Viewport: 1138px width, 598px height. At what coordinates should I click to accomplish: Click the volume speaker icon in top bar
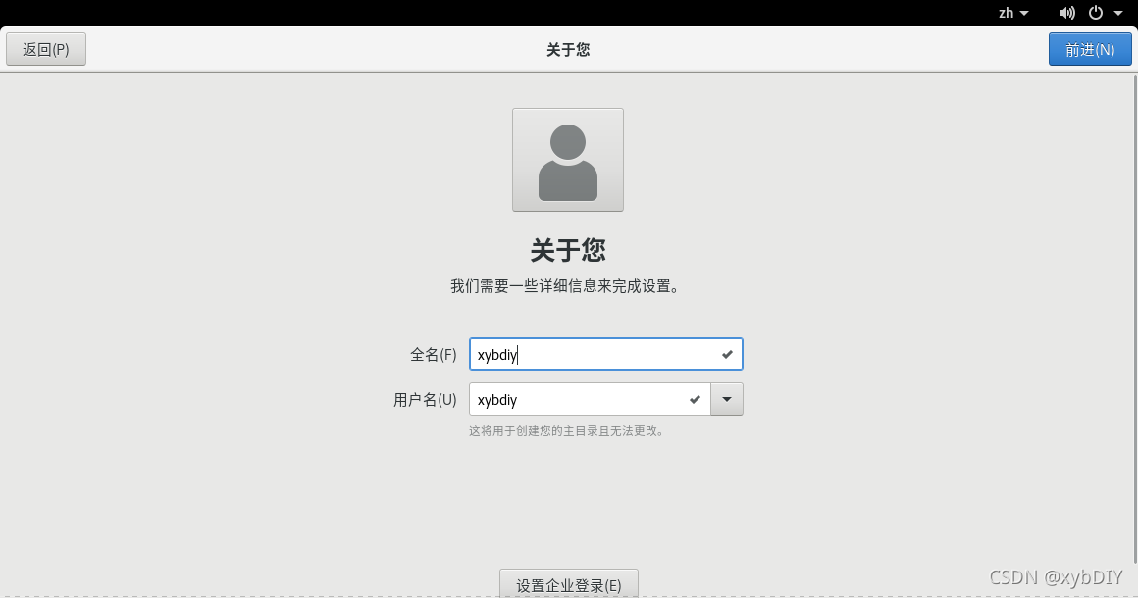pos(1067,13)
